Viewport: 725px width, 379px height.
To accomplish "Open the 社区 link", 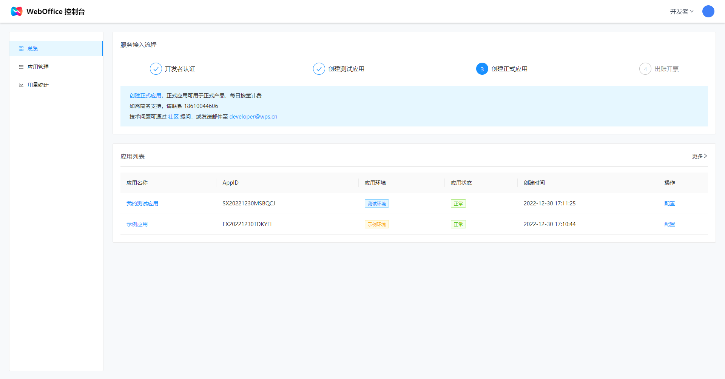I will pos(173,117).
